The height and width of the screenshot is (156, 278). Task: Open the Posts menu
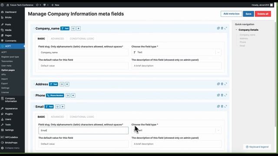[8, 25]
